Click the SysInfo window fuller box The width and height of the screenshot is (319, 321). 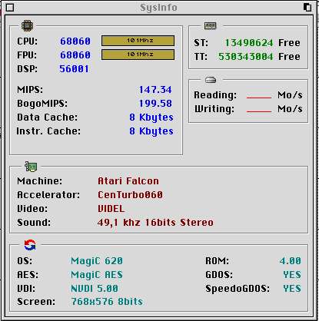point(307,7)
